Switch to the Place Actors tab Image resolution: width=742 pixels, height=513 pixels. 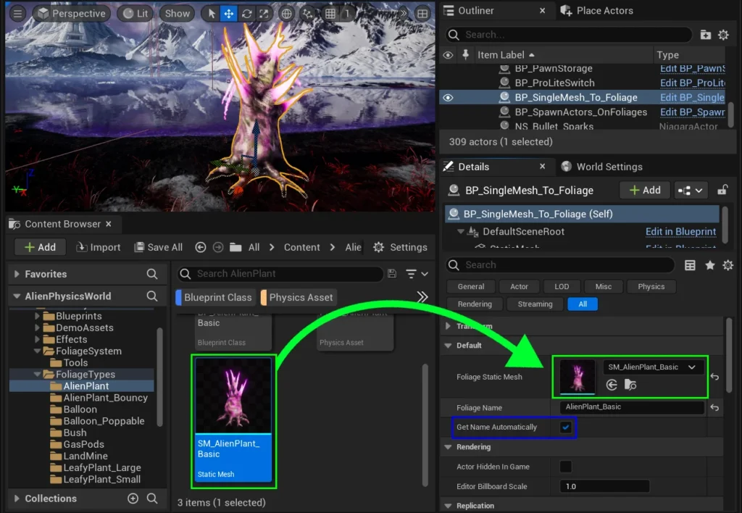[x=604, y=11]
